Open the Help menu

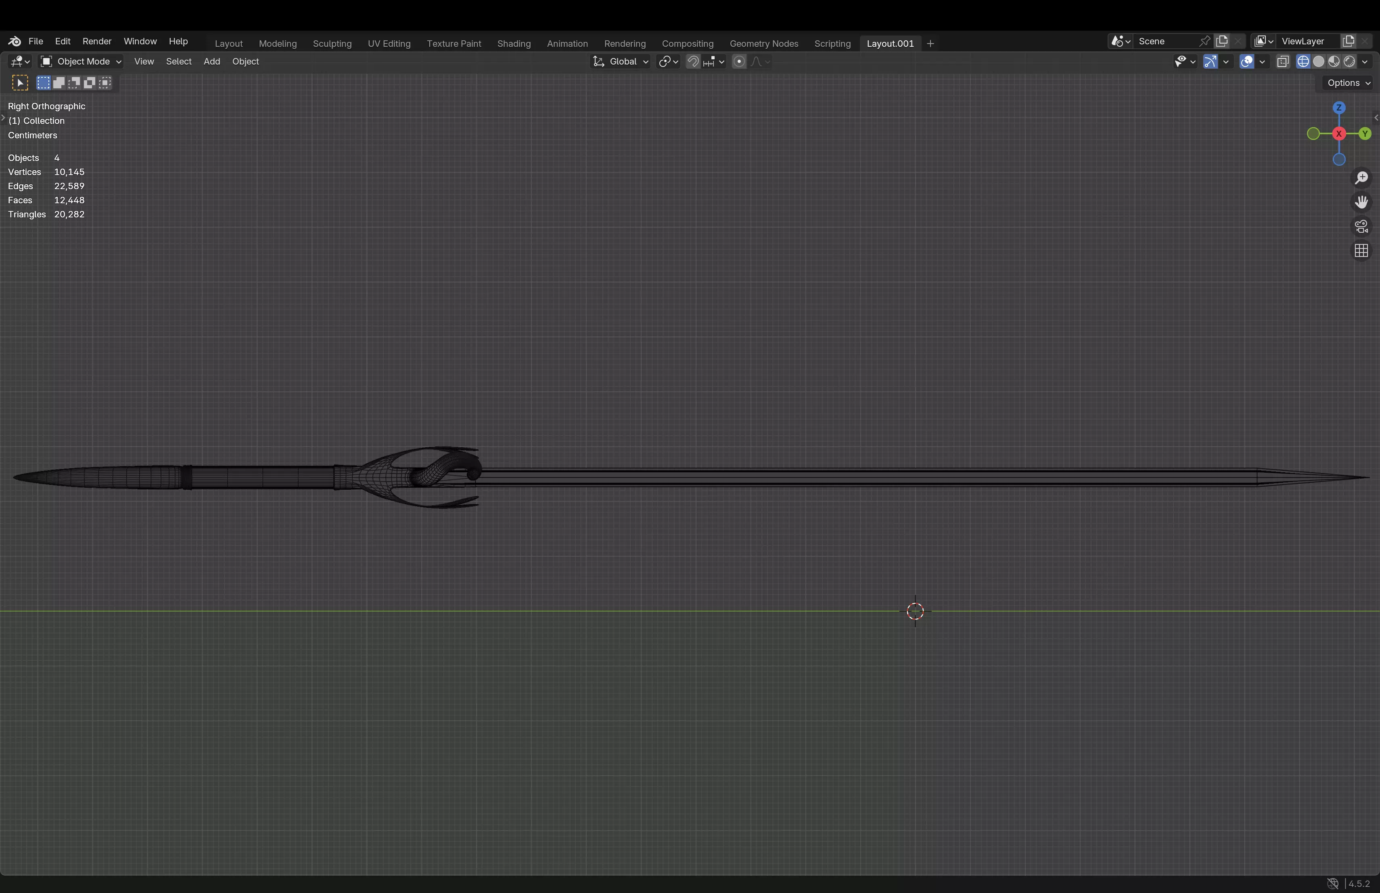178,41
